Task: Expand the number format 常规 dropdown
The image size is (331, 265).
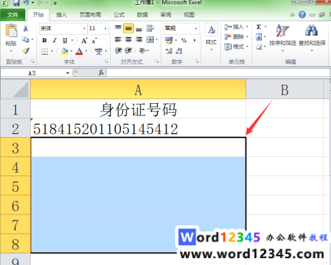Action: click(x=196, y=29)
